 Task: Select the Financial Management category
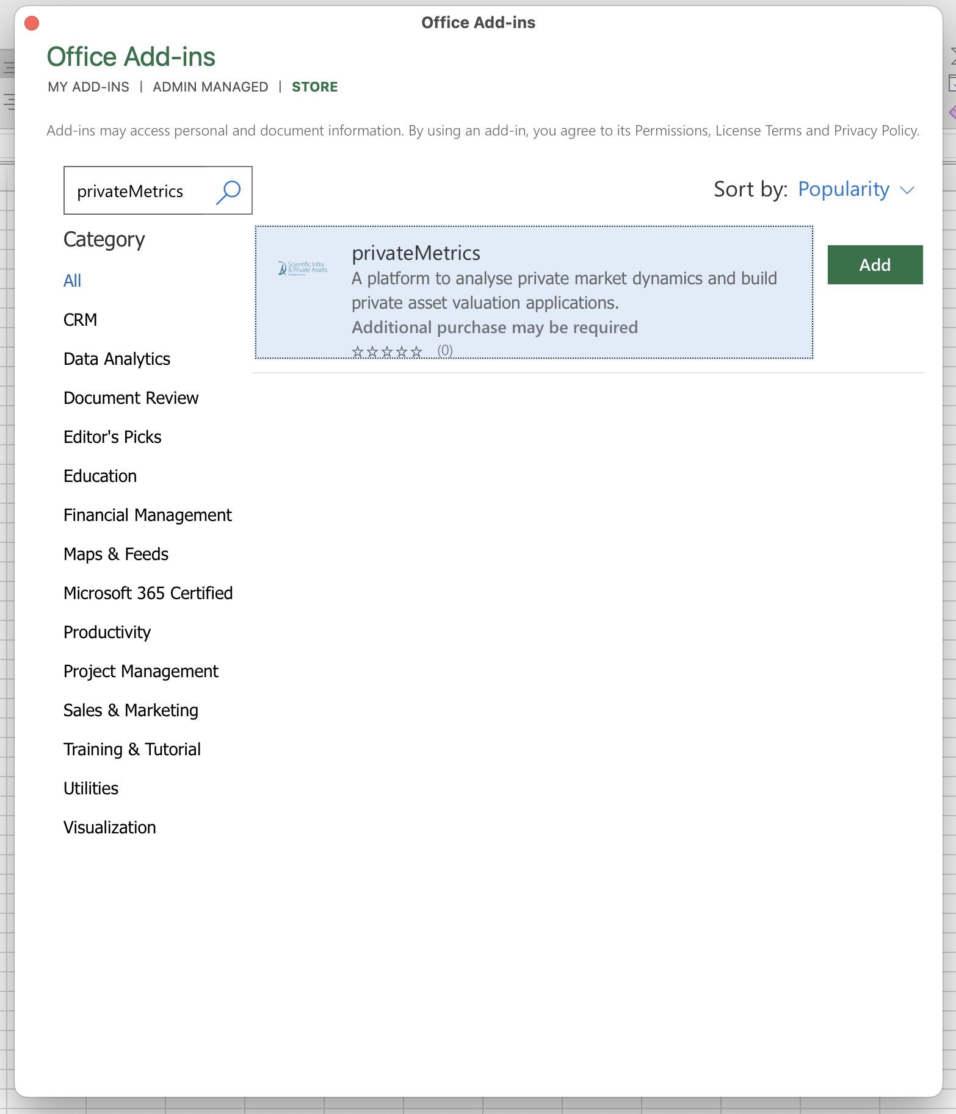tap(147, 515)
